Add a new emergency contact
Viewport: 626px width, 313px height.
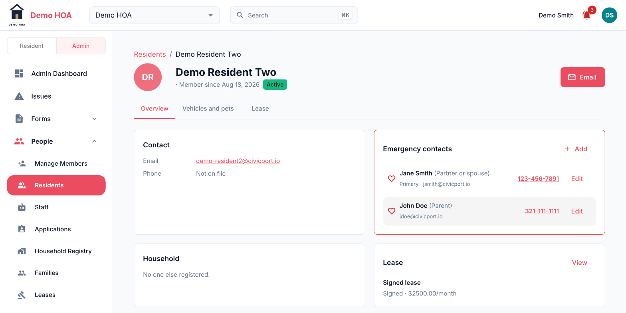click(x=576, y=149)
